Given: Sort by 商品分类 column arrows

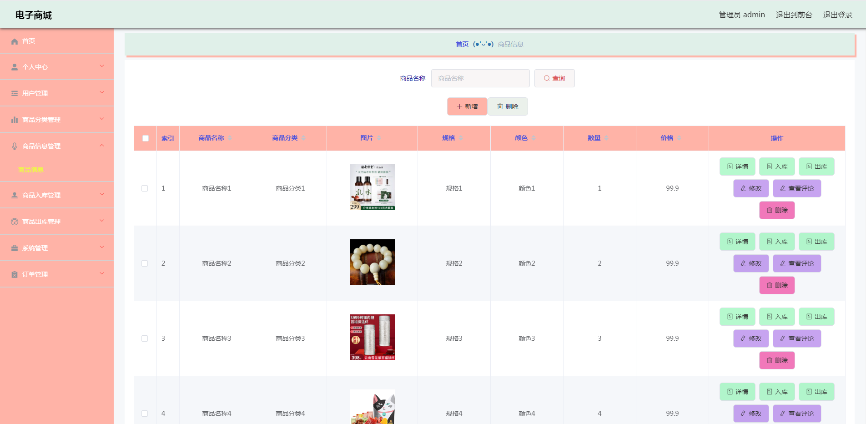Looking at the screenshot, I should click(303, 138).
